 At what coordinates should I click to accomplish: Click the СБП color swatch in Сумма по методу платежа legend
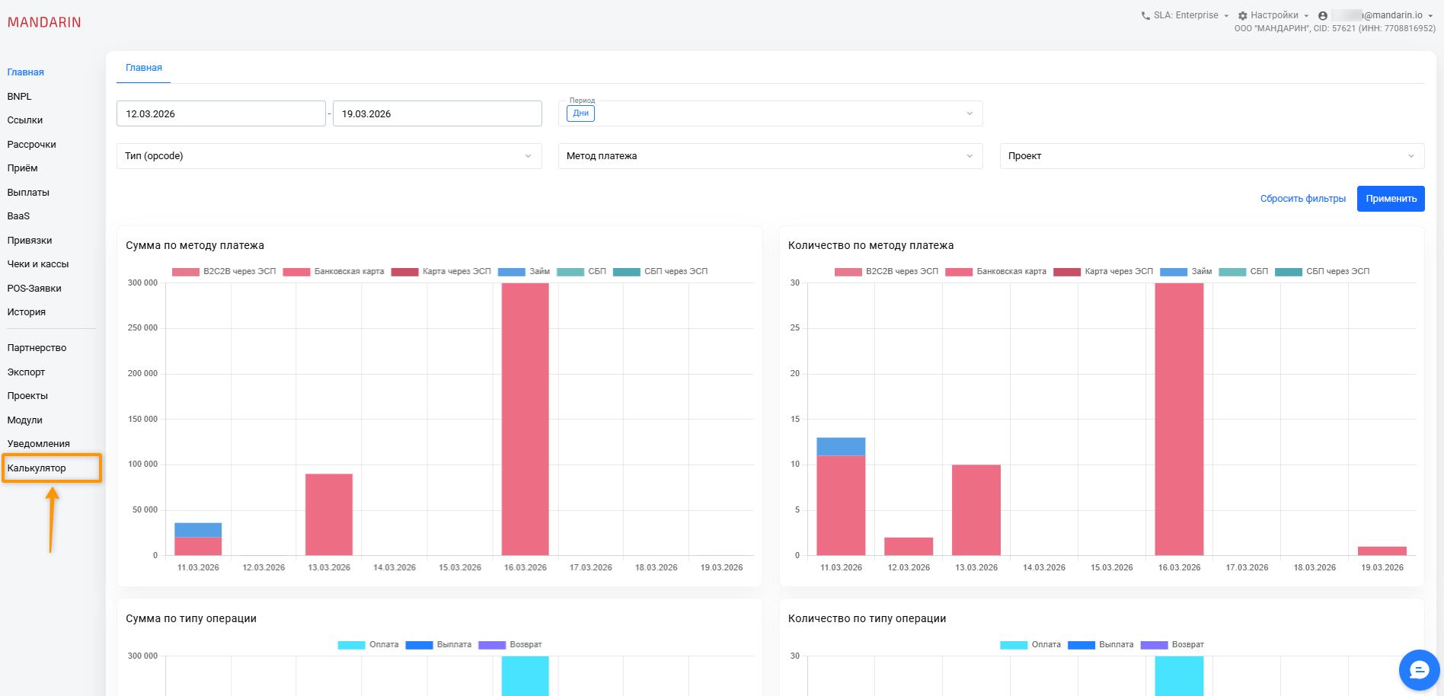pyautogui.click(x=570, y=272)
